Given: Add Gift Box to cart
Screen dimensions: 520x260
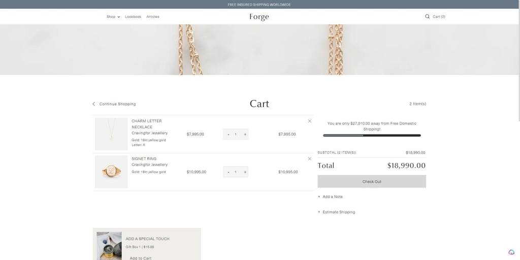Looking at the screenshot, I should tap(140, 258).
